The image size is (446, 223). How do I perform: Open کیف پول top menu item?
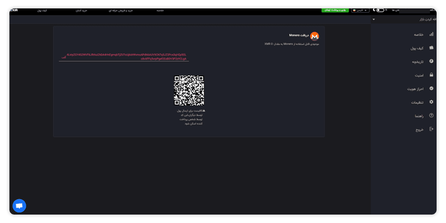42,10
